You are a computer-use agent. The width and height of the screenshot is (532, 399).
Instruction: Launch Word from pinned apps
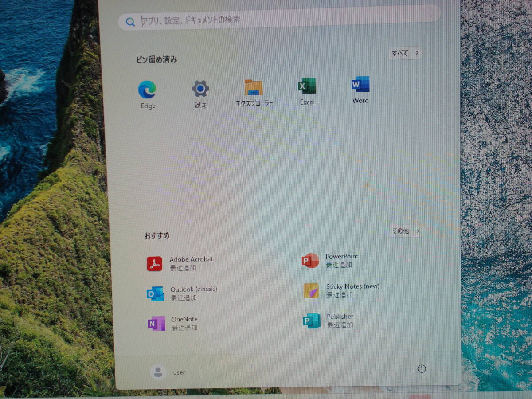tap(360, 84)
